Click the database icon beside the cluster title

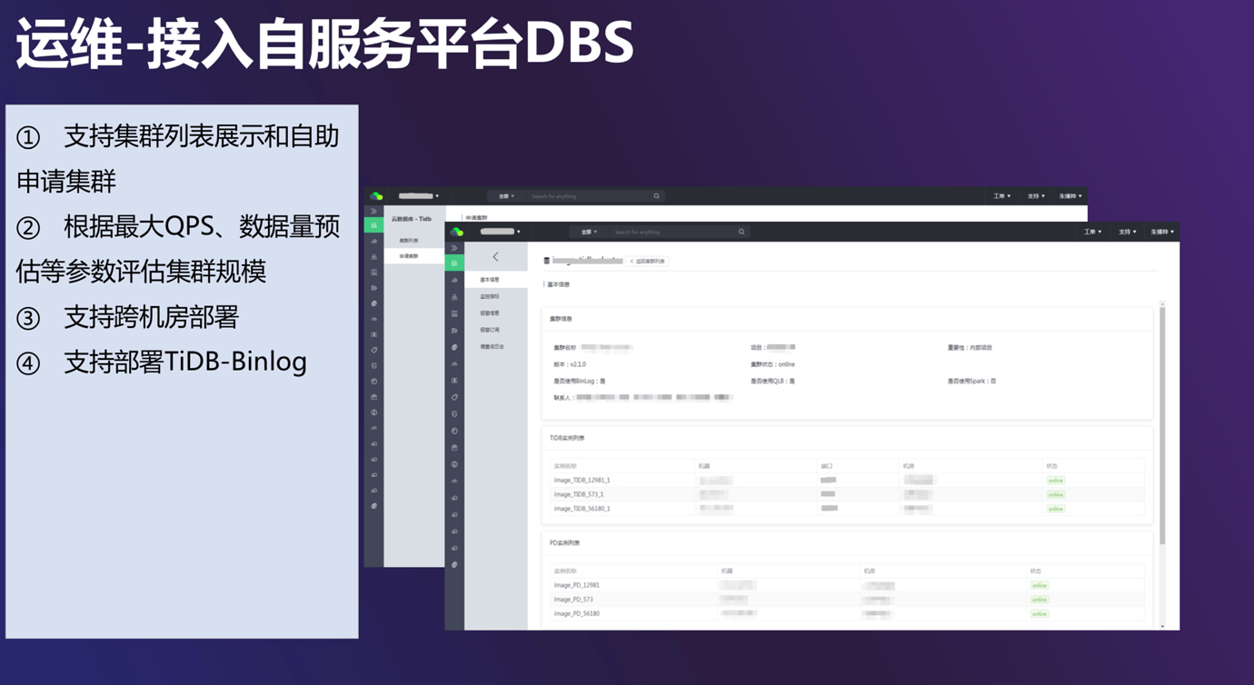[x=546, y=261]
